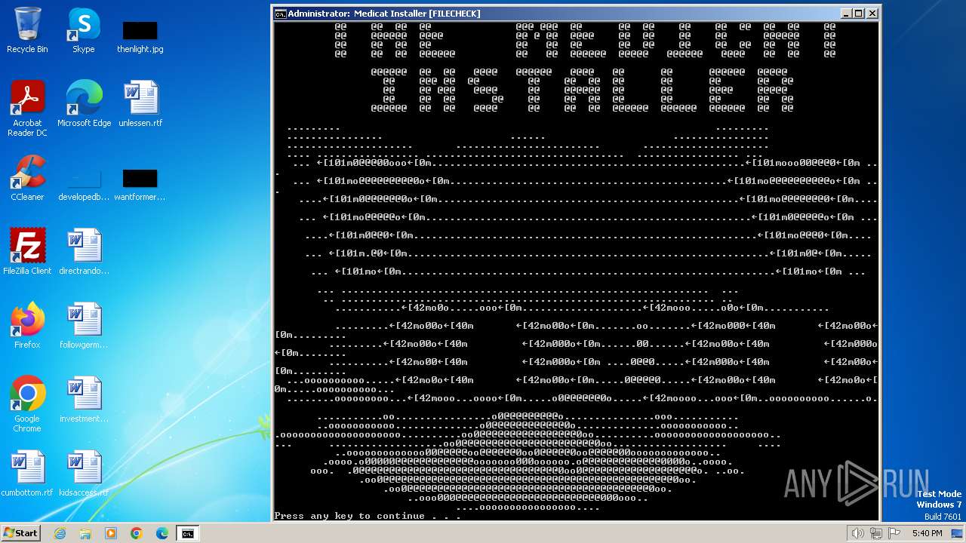Open CCleaner desktop shortcut
Image resolution: width=966 pixels, height=543 pixels.
click(27, 178)
